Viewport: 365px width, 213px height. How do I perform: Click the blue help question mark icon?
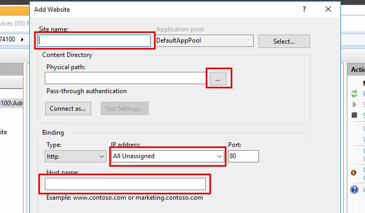pyautogui.click(x=354, y=190)
